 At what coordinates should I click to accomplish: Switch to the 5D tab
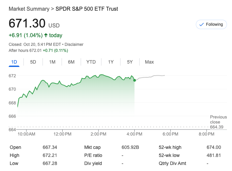click(33, 62)
